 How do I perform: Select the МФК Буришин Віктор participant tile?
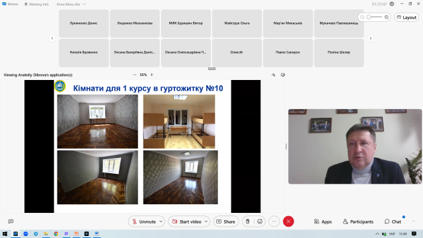pyautogui.click(x=186, y=24)
